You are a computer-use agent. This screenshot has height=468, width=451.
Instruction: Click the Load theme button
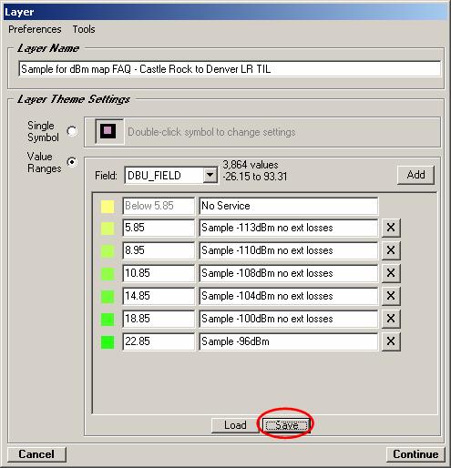point(235,425)
